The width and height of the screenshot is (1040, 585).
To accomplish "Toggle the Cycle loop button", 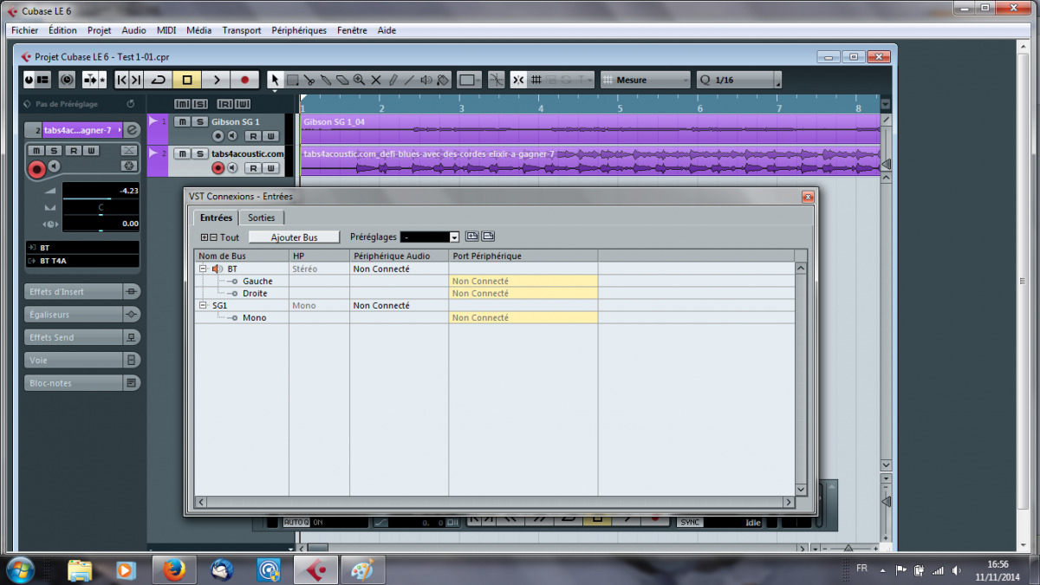I will pyautogui.click(x=158, y=80).
